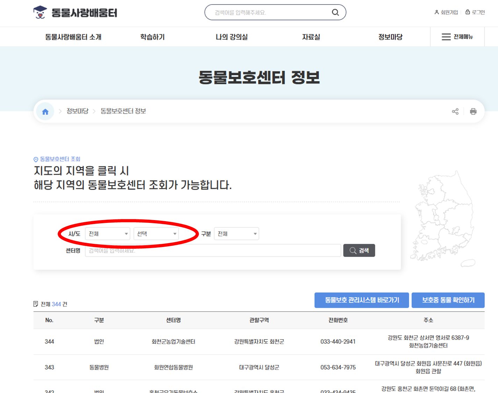498x393 pixels.
Task: Open the 선택 sub-region dropdown
Action: pyautogui.click(x=156, y=234)
